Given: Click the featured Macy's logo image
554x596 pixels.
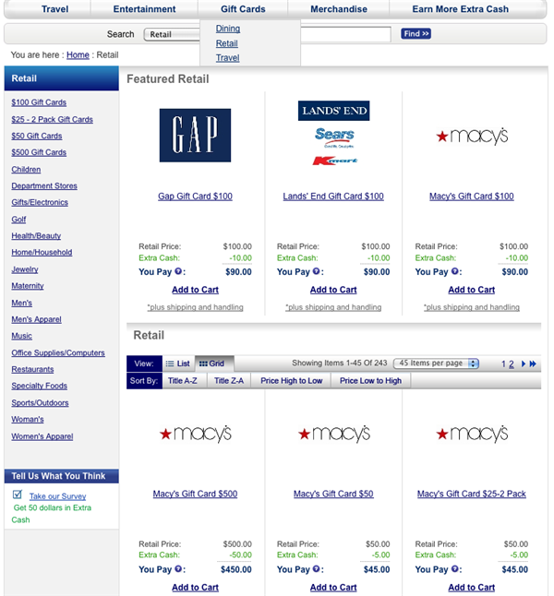Looking at the screenshot, I should (x=472, y=136).
